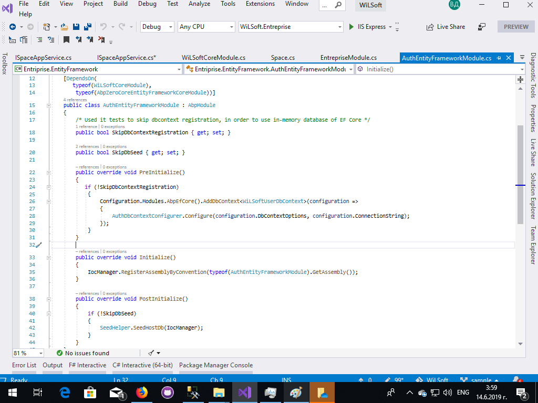Open the Toolbox side panel
538x403 pixels.
point(4,63)
